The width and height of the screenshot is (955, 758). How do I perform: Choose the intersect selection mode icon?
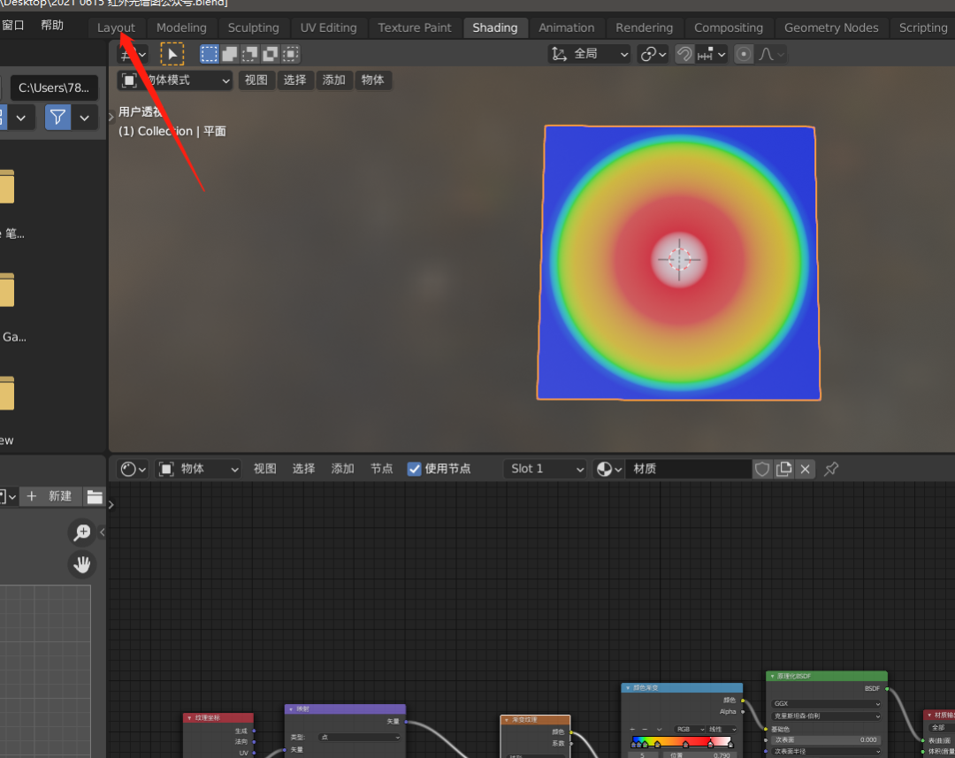tap(291, 54)
